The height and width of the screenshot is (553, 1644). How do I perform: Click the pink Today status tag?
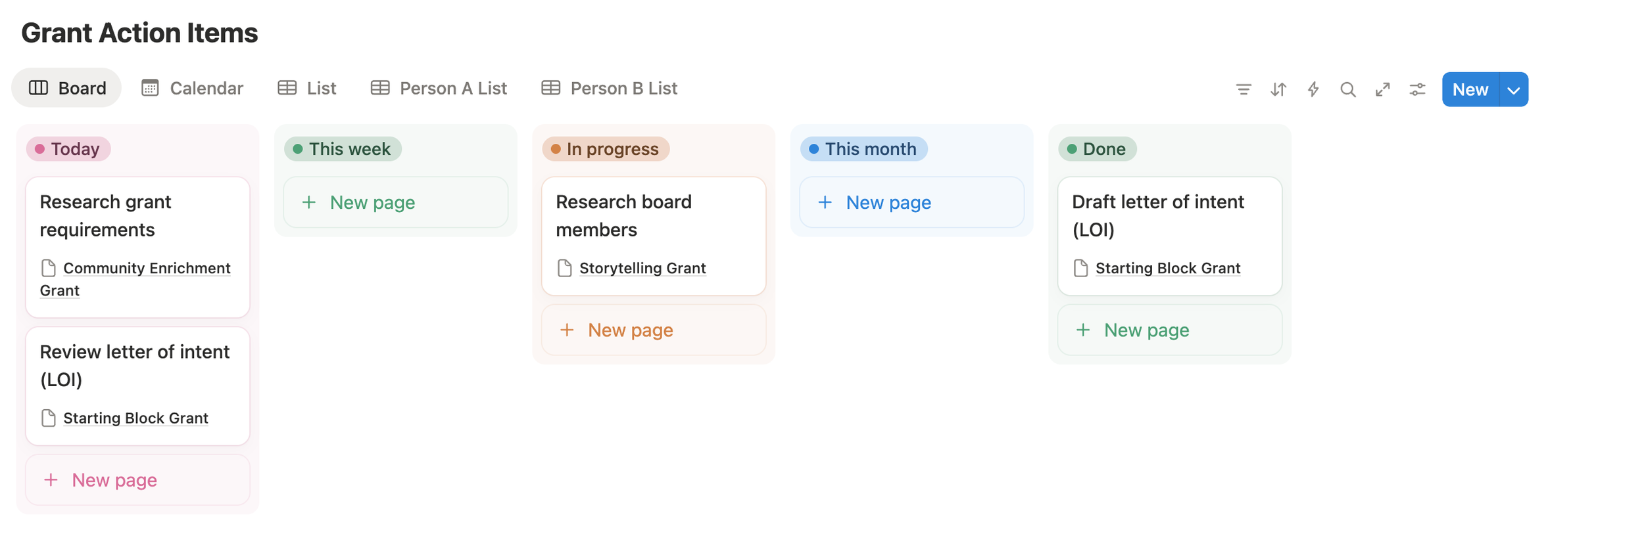point(68,149)
